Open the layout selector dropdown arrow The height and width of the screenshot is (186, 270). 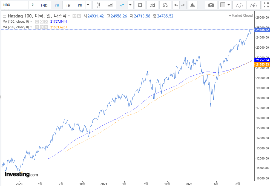228,5
